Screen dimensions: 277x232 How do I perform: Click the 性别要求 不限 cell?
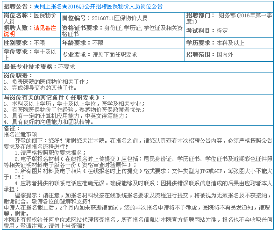tap(31, 43)
